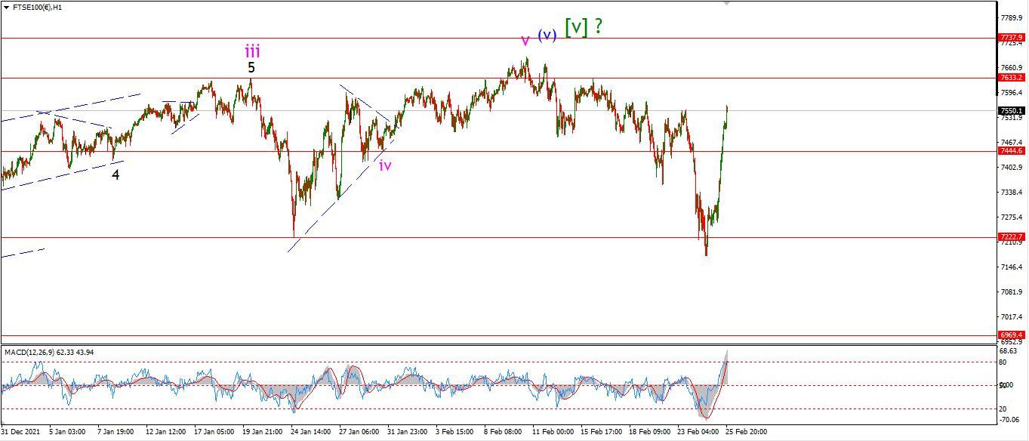
Task: Select the gray chart shift triangle at top
Action: [x=727, y=3]
